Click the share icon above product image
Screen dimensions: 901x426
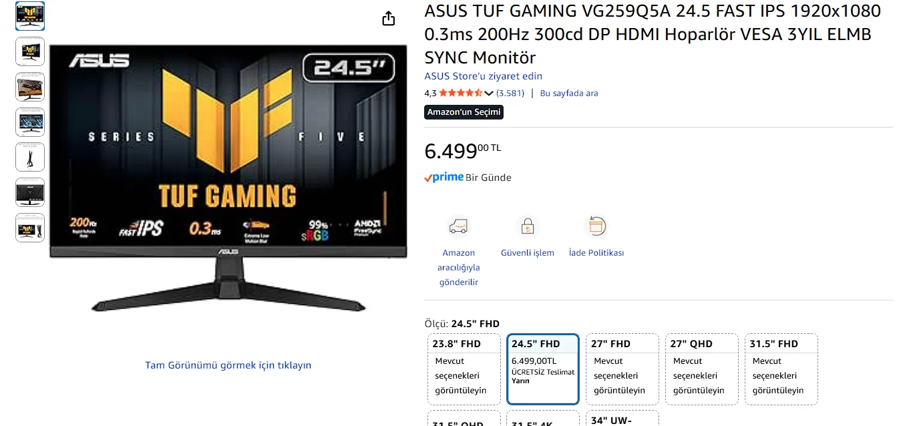tap(389, 19)
